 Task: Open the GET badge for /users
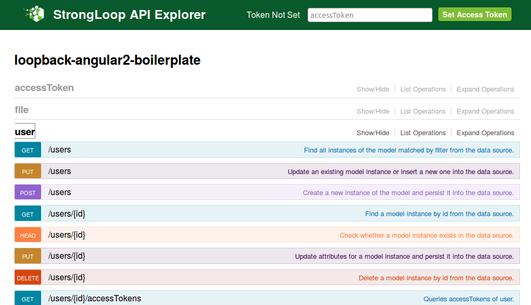28,150
